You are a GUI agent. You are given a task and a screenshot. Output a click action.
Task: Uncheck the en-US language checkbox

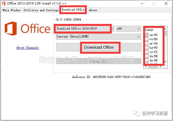(147, 35)
